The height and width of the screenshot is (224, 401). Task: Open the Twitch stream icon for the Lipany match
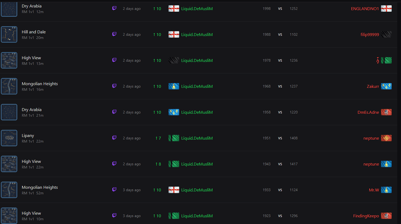click(x=114, y=138)
